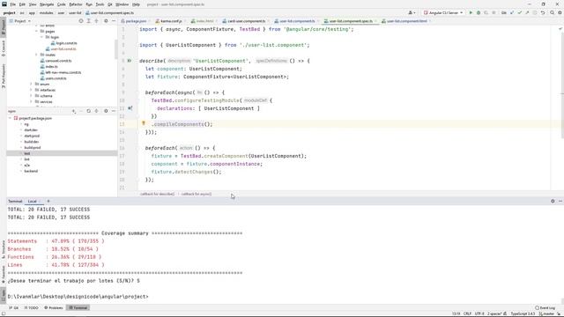Add a new terminal session tab
Image resolution: width=564 pixels, height=317 pixels.
pyautogui.click(x=48, y=202)
